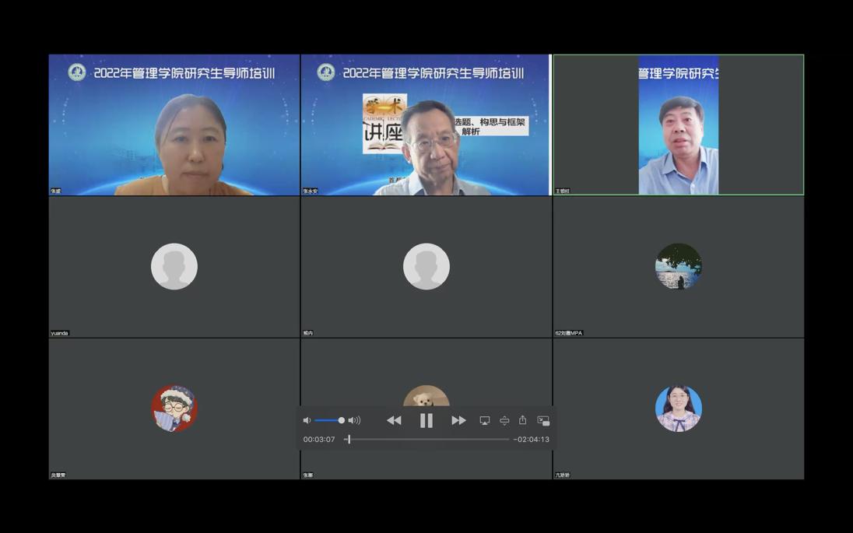Open the share icon in the player controls
The image size is (853, 533).
(523, 420)
